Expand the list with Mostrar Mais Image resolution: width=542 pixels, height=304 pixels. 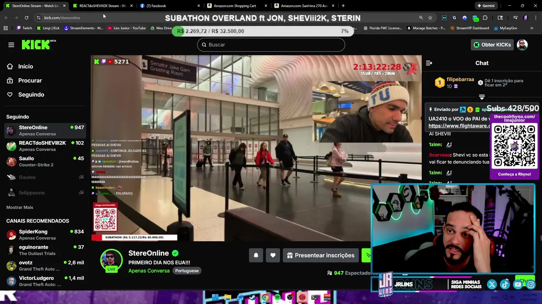tap(19, 207)
